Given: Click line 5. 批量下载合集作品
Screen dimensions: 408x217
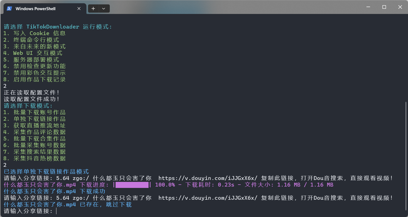Looking at the screenshot, I should pos(35,139).
